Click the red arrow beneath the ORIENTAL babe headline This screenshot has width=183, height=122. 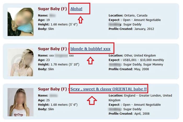[x=91, y=100]
